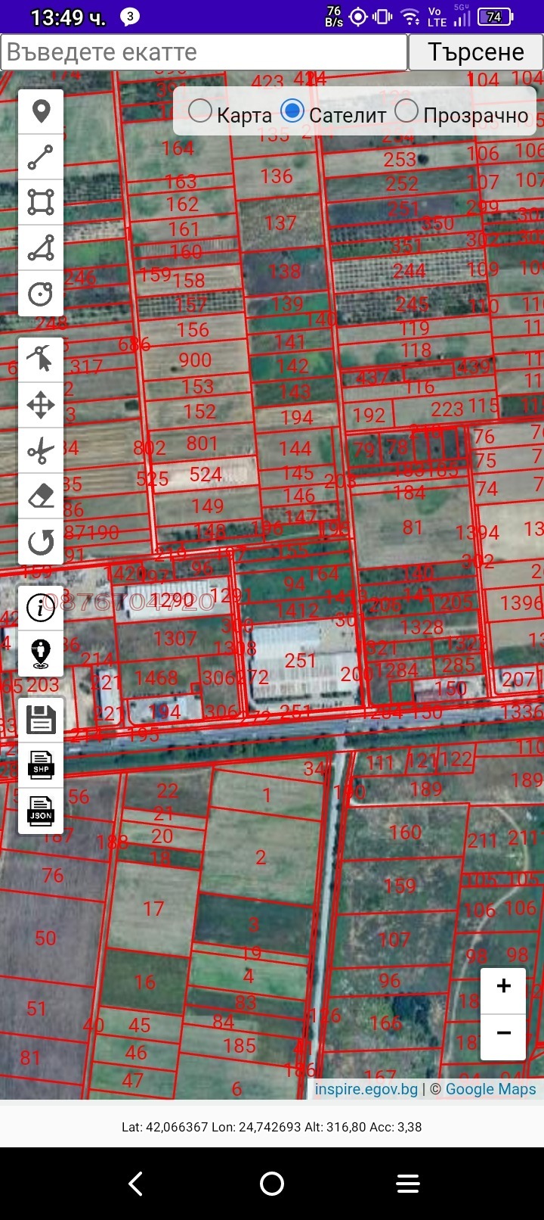This screenshot has height=1220, width=544.
Task: Activate the angle measurement tool
Action: [41, 248]
